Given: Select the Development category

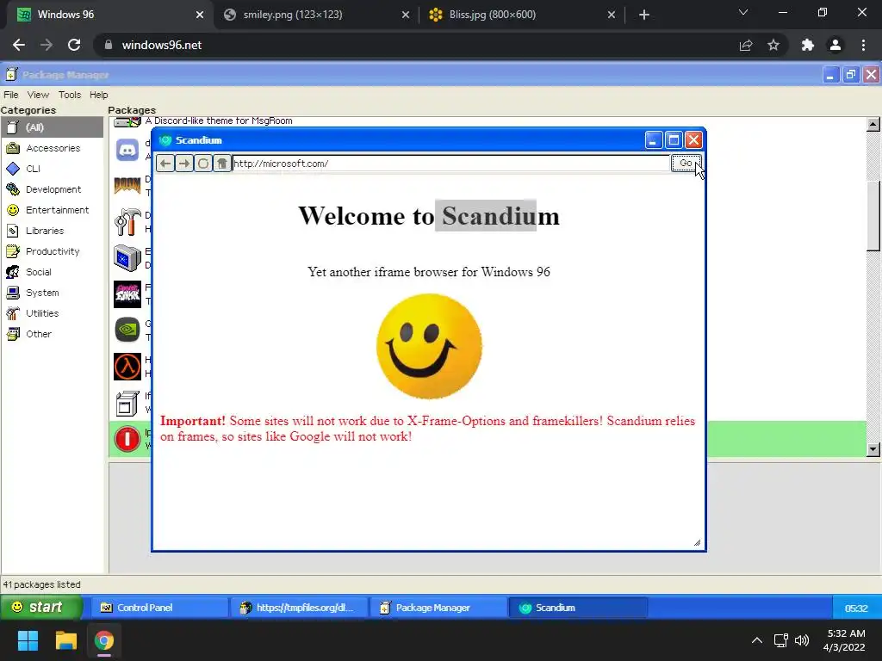Looking at the screenshot, I should 53,189.
